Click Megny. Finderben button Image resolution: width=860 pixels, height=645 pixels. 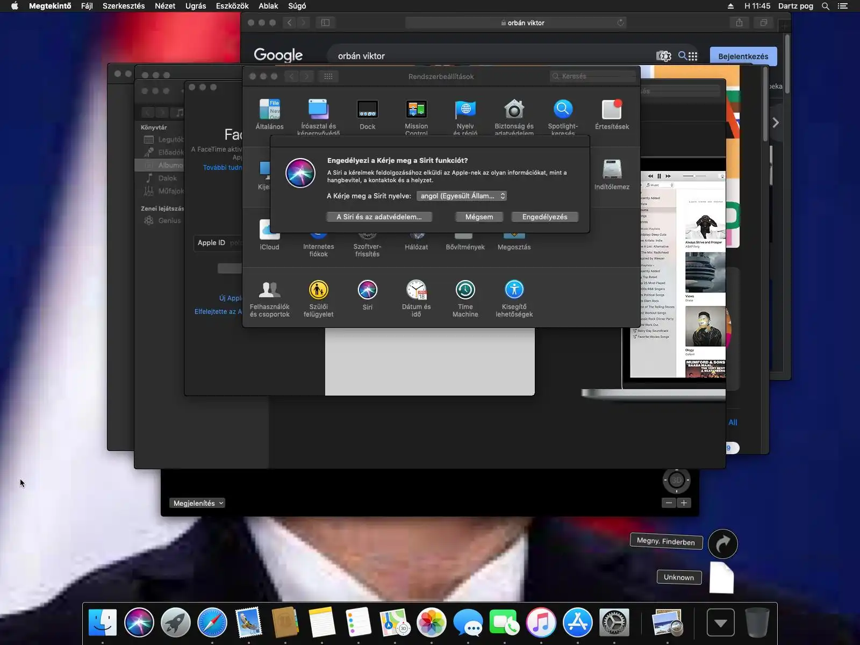666,541
